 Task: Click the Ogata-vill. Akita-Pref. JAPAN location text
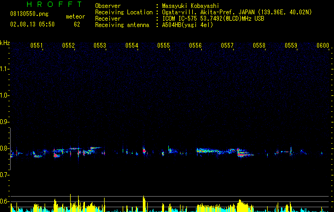pyautogui.click(x=237, y=12)
